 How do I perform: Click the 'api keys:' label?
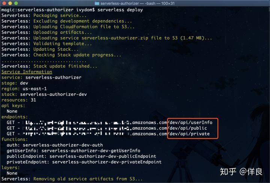click(13, 106)
